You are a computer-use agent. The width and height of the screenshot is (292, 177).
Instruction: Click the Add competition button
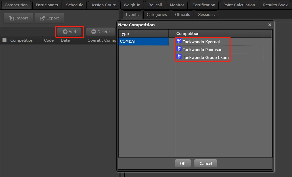[70, 32]
